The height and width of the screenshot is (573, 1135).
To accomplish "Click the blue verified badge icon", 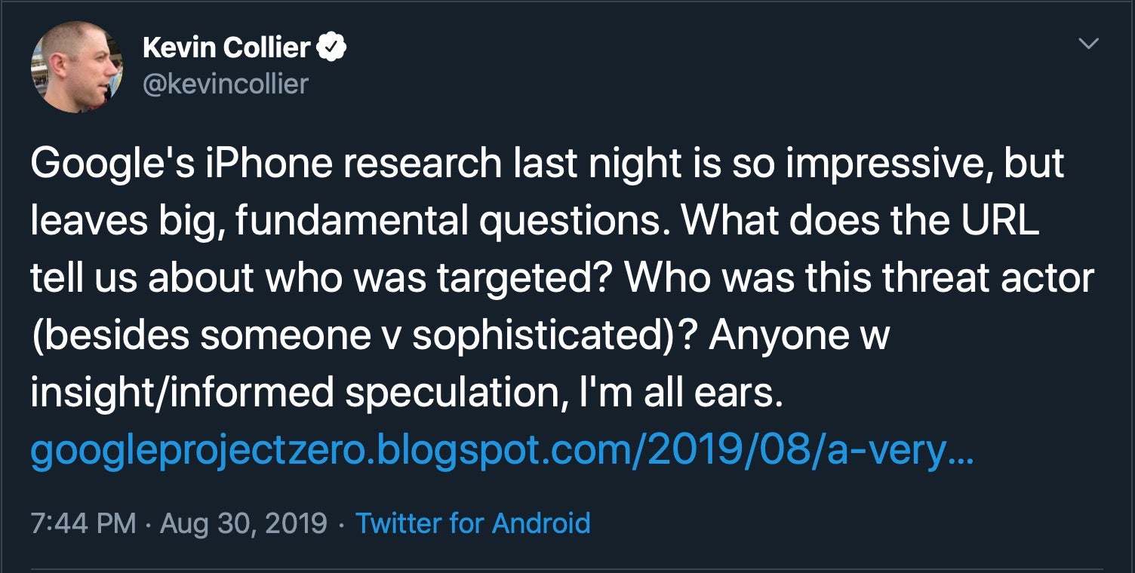I will [331, 48].
